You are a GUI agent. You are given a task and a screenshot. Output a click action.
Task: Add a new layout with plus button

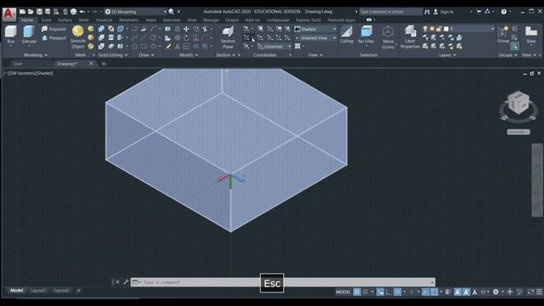tap(78, 291)
